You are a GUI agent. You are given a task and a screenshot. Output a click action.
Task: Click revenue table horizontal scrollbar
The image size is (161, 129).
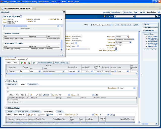click(59, 74)
